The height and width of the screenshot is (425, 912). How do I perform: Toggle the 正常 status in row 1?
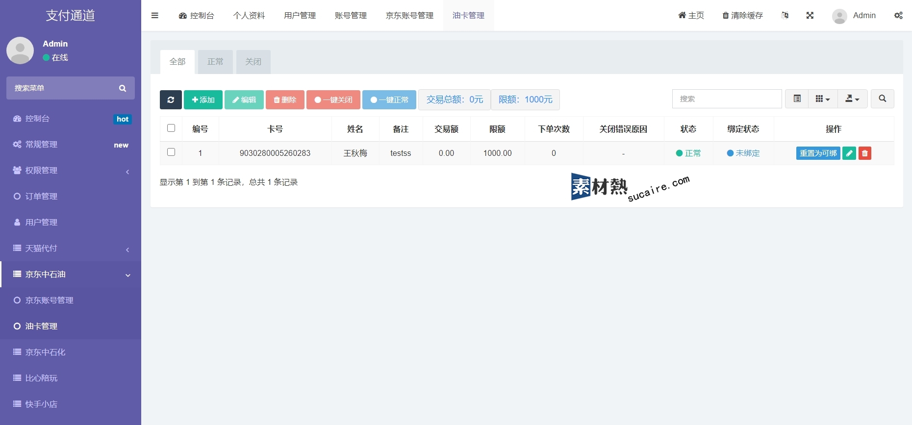pos(688,153)
